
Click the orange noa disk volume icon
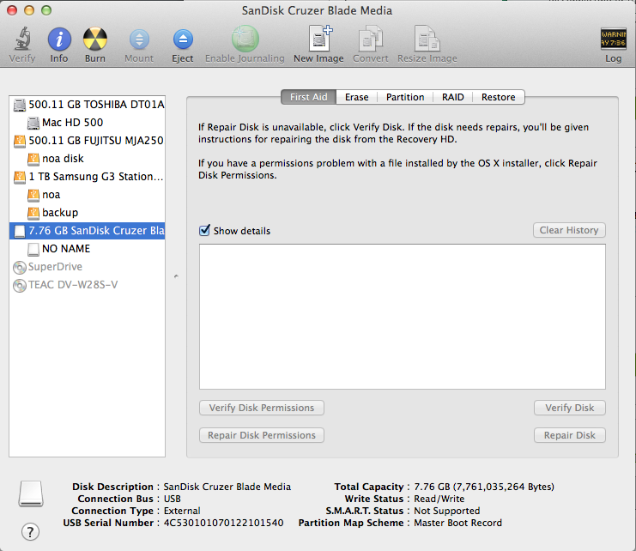pyautogui.click(x=33, y=159)
